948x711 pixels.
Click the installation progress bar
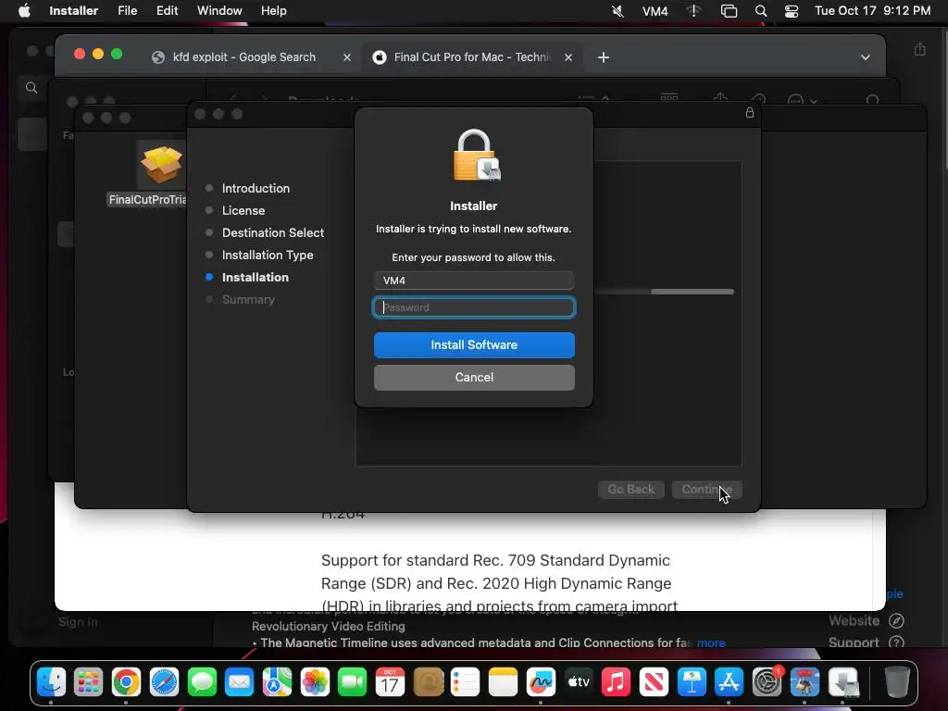[x=664, y=292]
